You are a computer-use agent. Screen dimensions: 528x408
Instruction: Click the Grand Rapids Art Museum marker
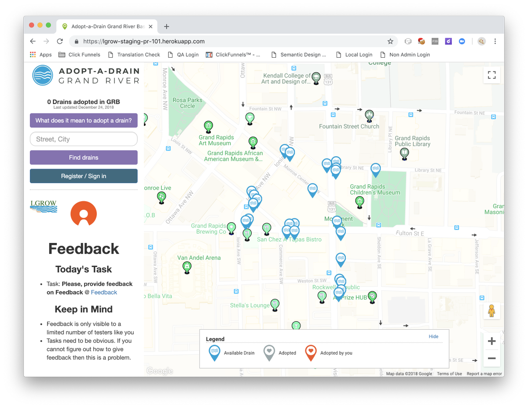209,127
